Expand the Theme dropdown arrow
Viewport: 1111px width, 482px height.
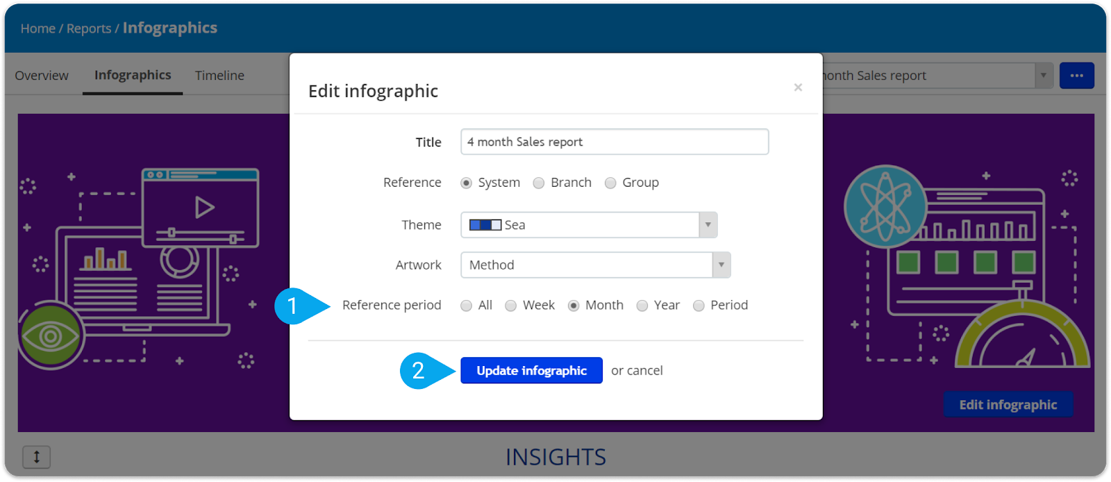click(708, 225)
